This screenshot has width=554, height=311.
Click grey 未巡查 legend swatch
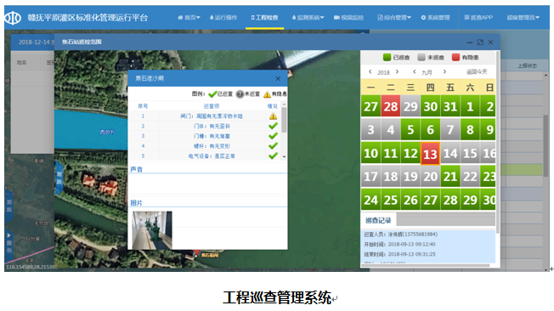421,57
